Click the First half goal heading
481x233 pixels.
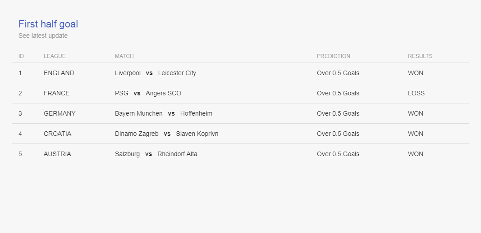[x=48, y=24]
